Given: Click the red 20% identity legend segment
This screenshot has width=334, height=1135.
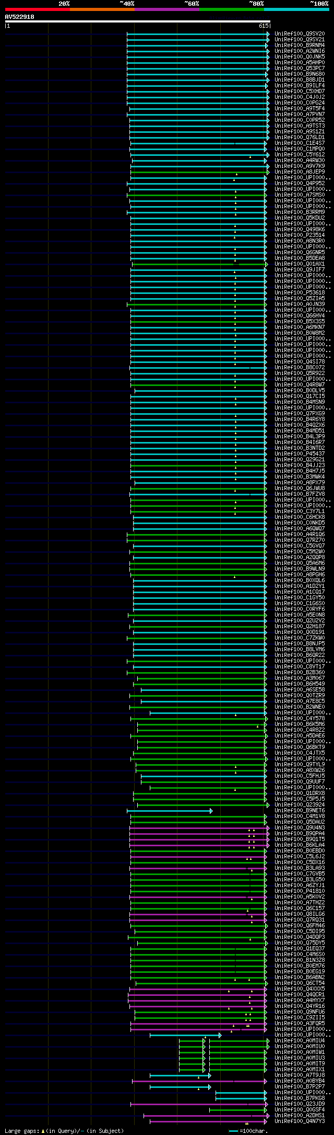Looking at the screenshot, I should (38, 9).
